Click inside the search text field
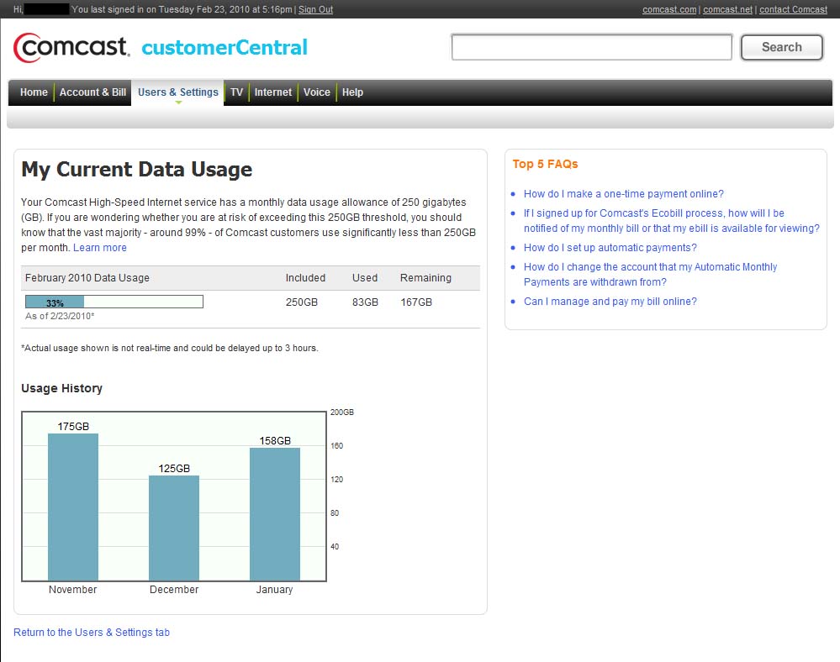Screen dimensions: 840x662 591,48
